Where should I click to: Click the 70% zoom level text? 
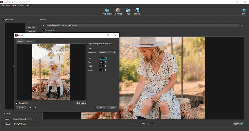(x=143, y=123)
